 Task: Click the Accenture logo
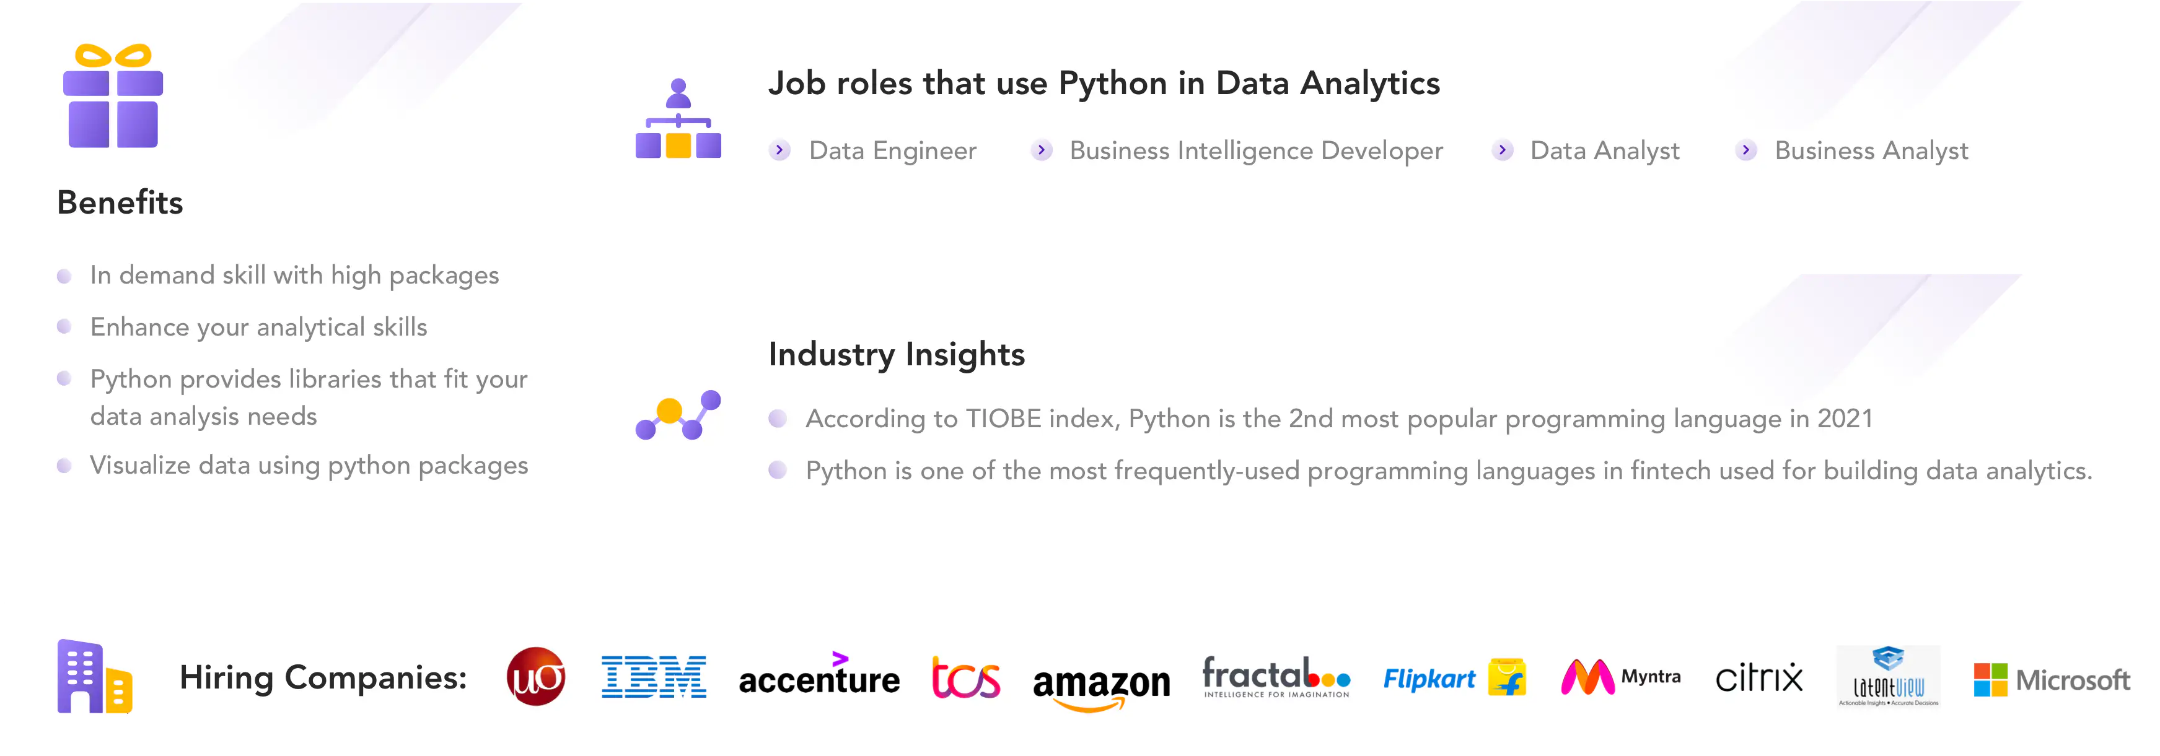819,676
